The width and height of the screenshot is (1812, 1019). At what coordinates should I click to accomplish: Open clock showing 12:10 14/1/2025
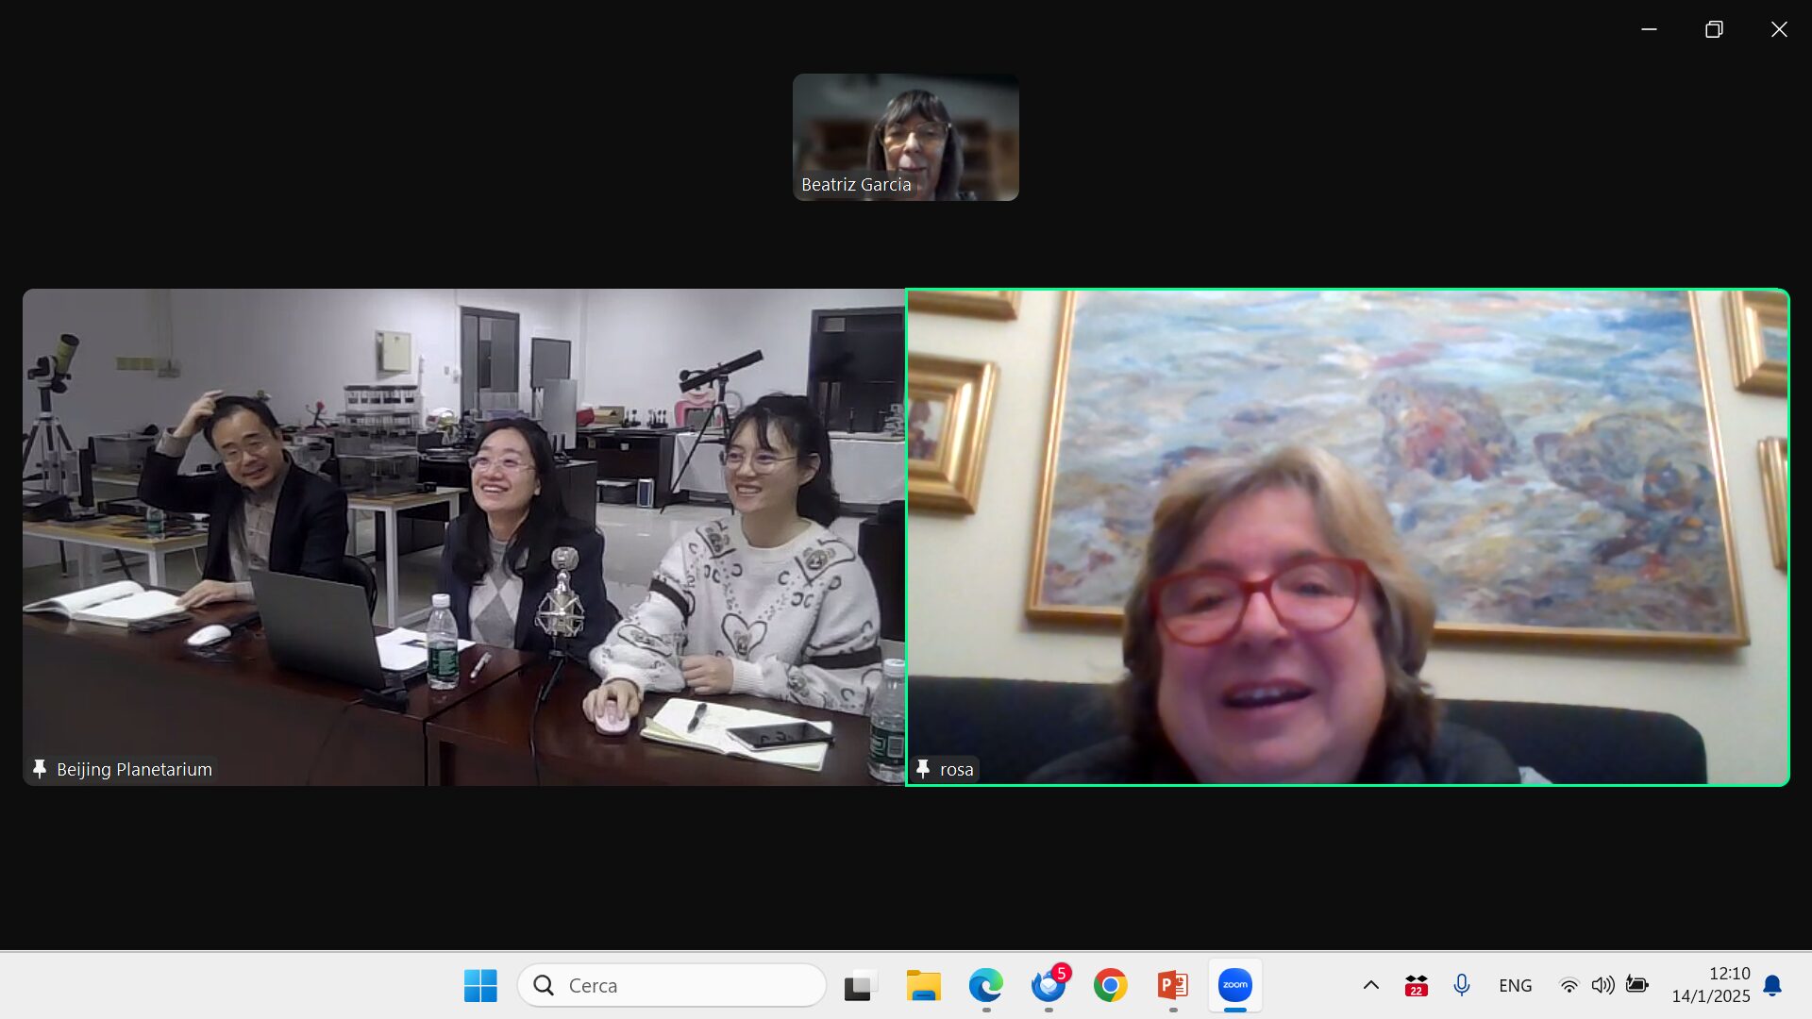point(1711,985)
